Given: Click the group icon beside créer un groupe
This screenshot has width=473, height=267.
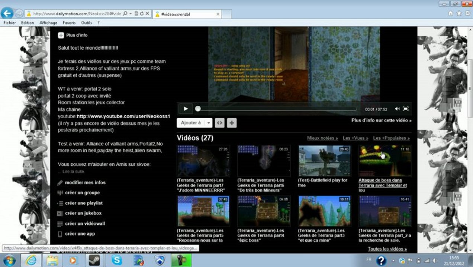Looking at the screenshot, I should 60,193.
